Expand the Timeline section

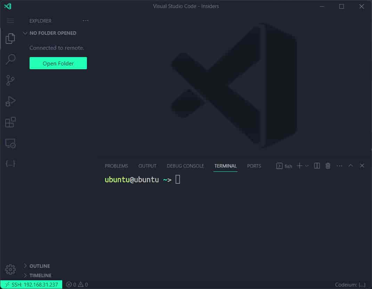[40, 275]
